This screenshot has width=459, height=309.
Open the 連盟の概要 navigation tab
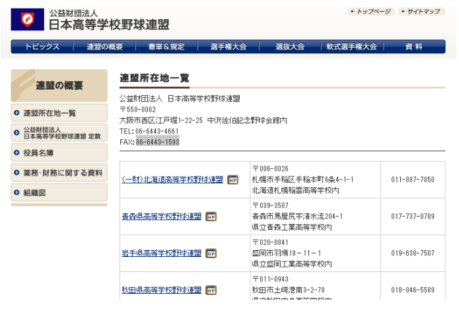(x=104, y=46)
